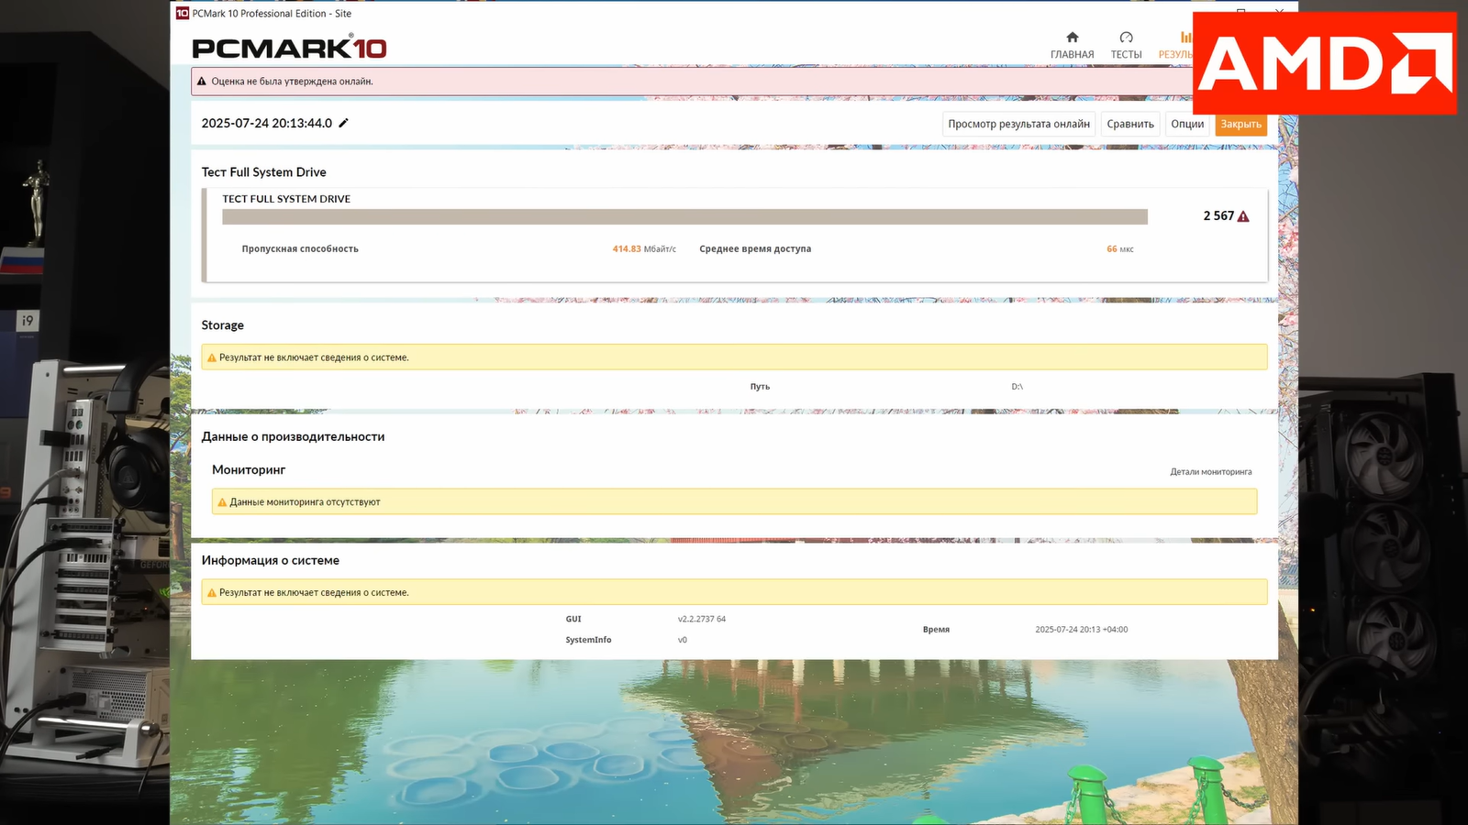
Task: Click Просмотр результата онлайн button
Action: [1019, 124]
